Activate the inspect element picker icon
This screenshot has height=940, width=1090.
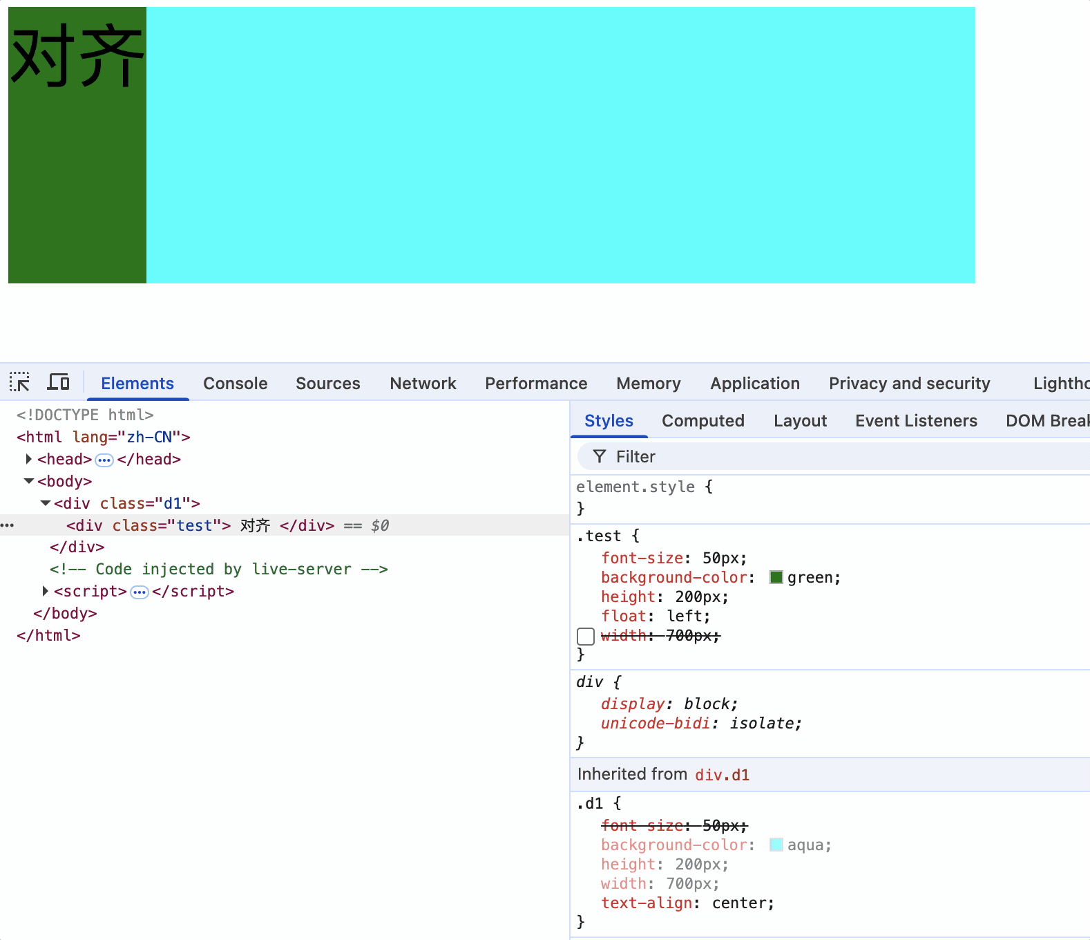point(19,382)
